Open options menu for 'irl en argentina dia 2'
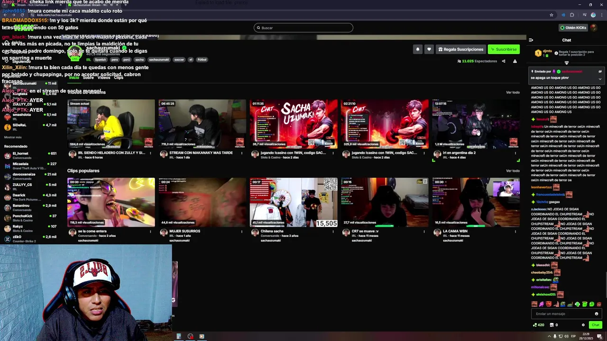This screenshot has height=341, width=607. point(515,153)
